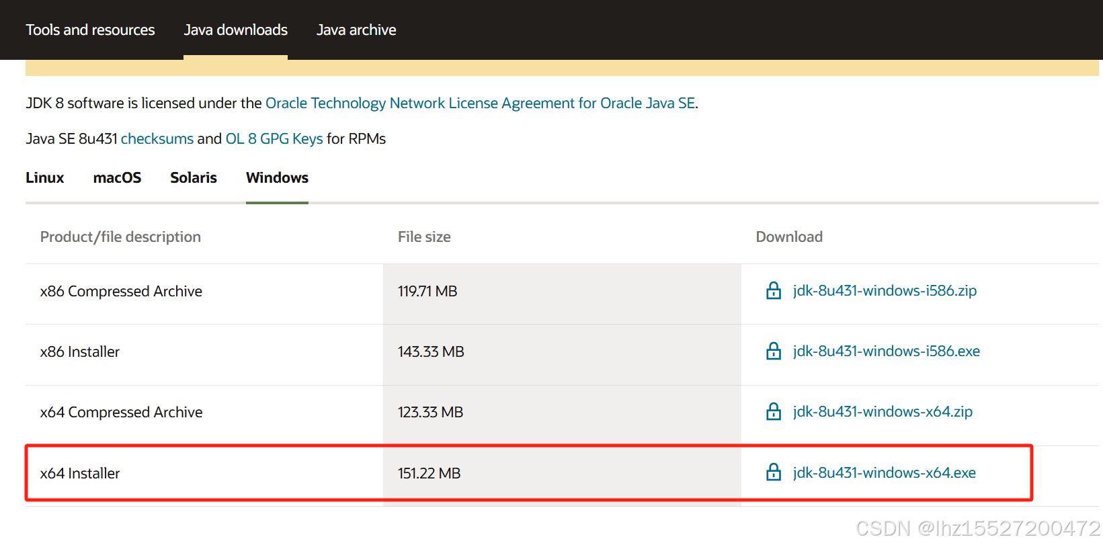The width and height of the screenshot is (1103, 547).
Task: Select the Windows platform tab
Action: tap(277, 177)
